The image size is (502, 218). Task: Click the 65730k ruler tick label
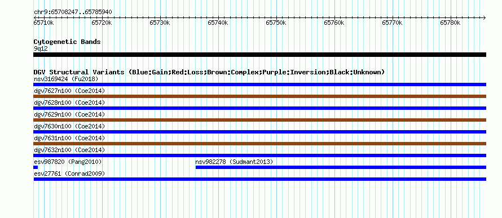click(x=160, y=23)
